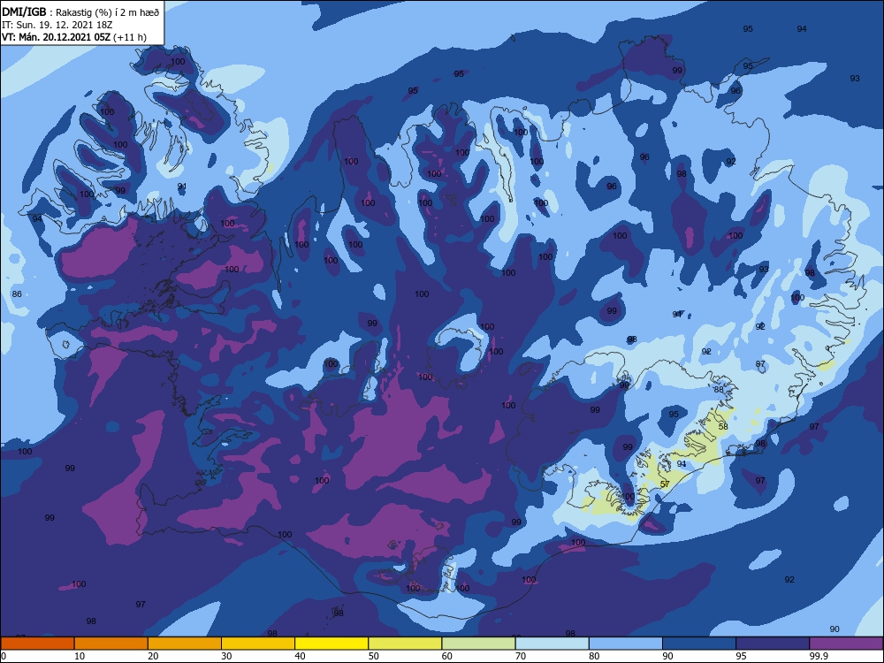This screenshot has width=884, height=663.
Task: Click the purple above-99.9 legend swatch
Action: pyautogui.click(x=846, y=644)
